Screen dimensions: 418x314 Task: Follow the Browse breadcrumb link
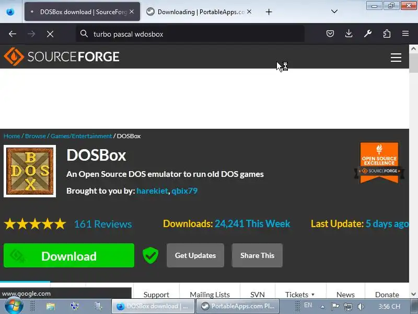click(x=36, y=136)
